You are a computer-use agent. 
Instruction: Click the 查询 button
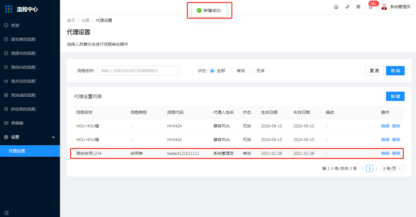tap(395, 71)
